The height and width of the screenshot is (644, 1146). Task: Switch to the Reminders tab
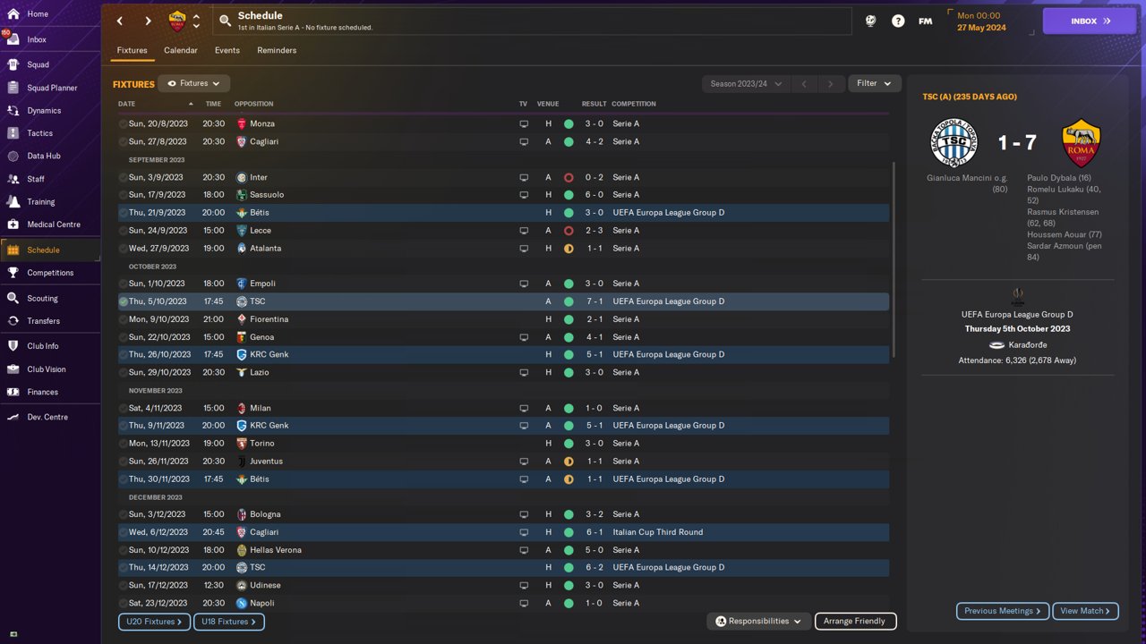277,51
